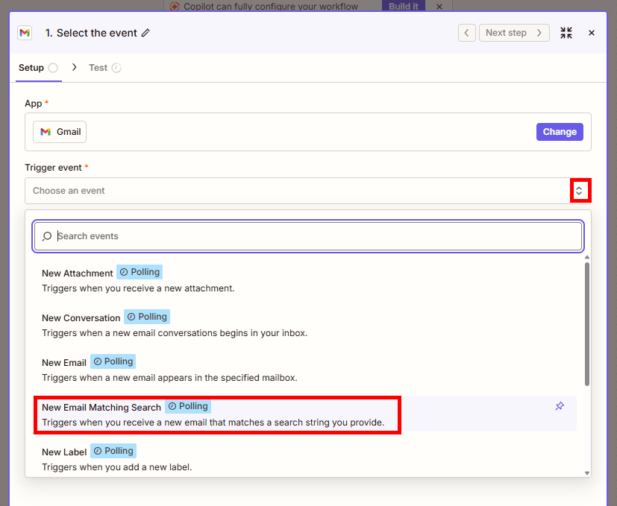Pin the New Email Matching Search event
The height and width of the screenshot is (506, 617).
pos(560,406)
